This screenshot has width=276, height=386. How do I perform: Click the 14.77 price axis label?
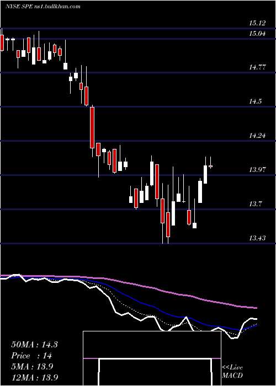click(x=257, y=67)
